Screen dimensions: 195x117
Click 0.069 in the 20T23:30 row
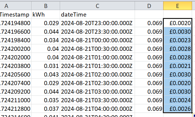pos(149,32)
